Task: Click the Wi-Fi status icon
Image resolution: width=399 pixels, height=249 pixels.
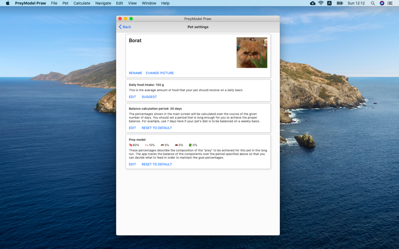Action: click(x=321, y=3)
